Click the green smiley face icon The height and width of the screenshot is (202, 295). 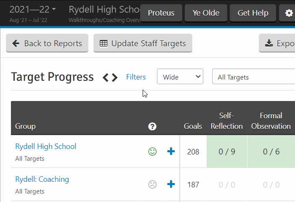click(x=152, y=151)
